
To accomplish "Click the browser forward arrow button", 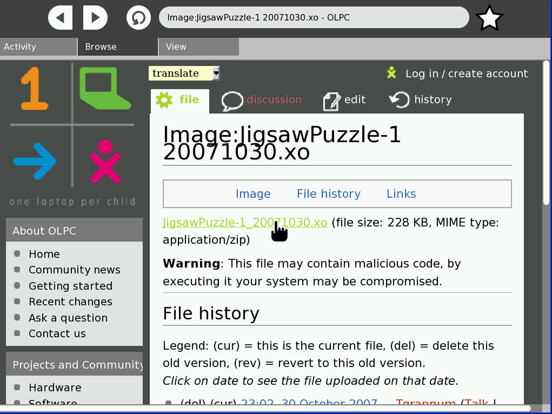I will coord(95,17).
